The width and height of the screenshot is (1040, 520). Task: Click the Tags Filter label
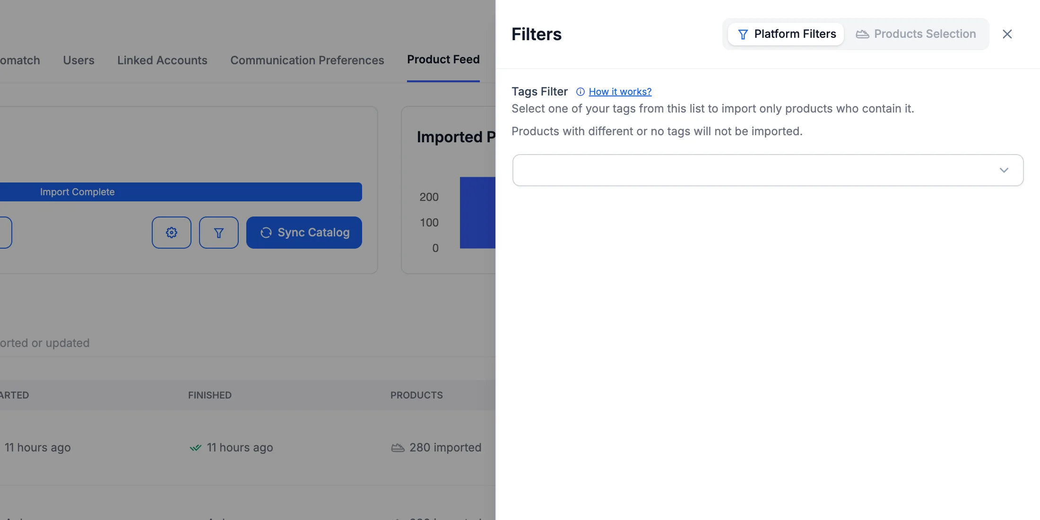539,91
